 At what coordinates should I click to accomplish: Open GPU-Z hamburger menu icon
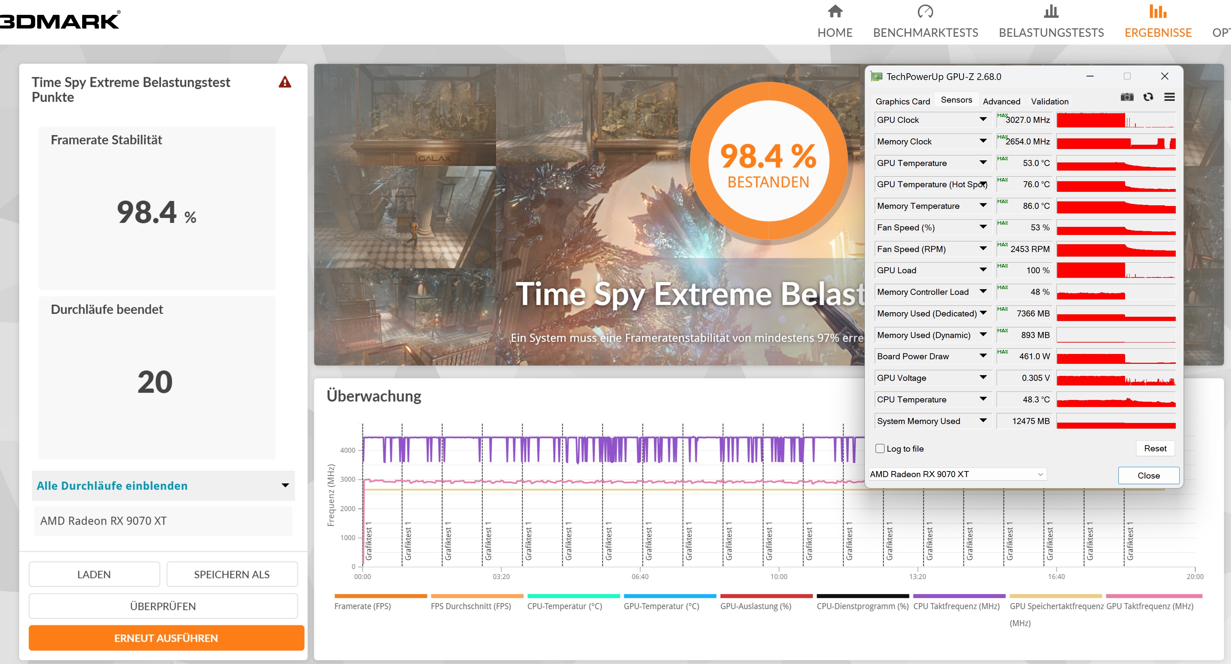pyautogui.click(x=1169, y=97)
